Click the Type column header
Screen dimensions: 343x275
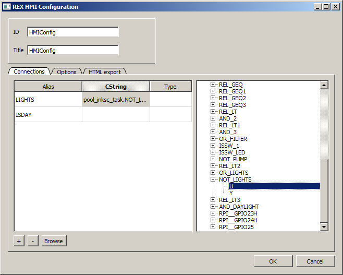click(170, 87)
